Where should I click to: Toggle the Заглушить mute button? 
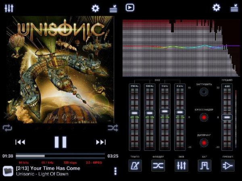coord(204,92)
